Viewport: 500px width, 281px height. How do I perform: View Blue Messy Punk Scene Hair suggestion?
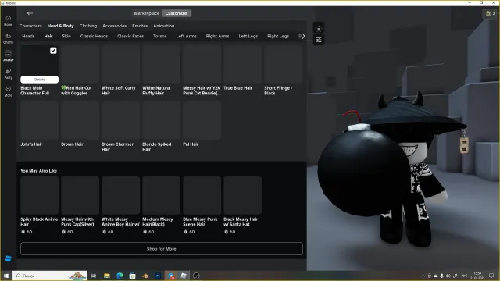click(x=202, y=195)
